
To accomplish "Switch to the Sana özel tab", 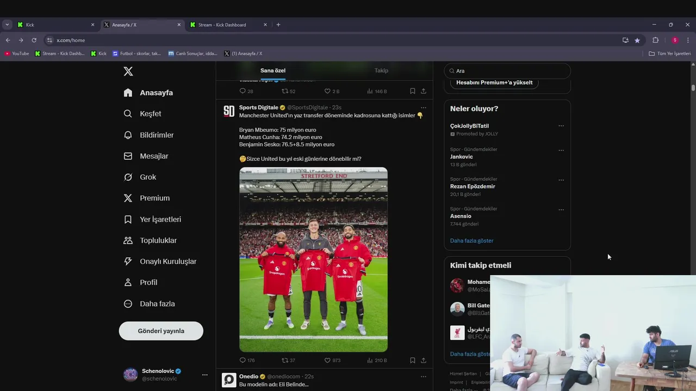I will 273,71.
